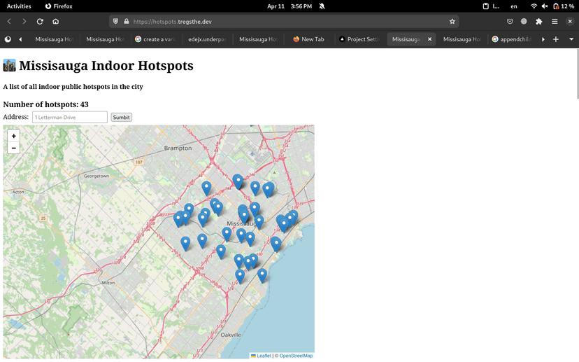Open GNOME Activities overview
This screenshot has height=362, width=579.
pyautogui.click(x=19, y=6)
